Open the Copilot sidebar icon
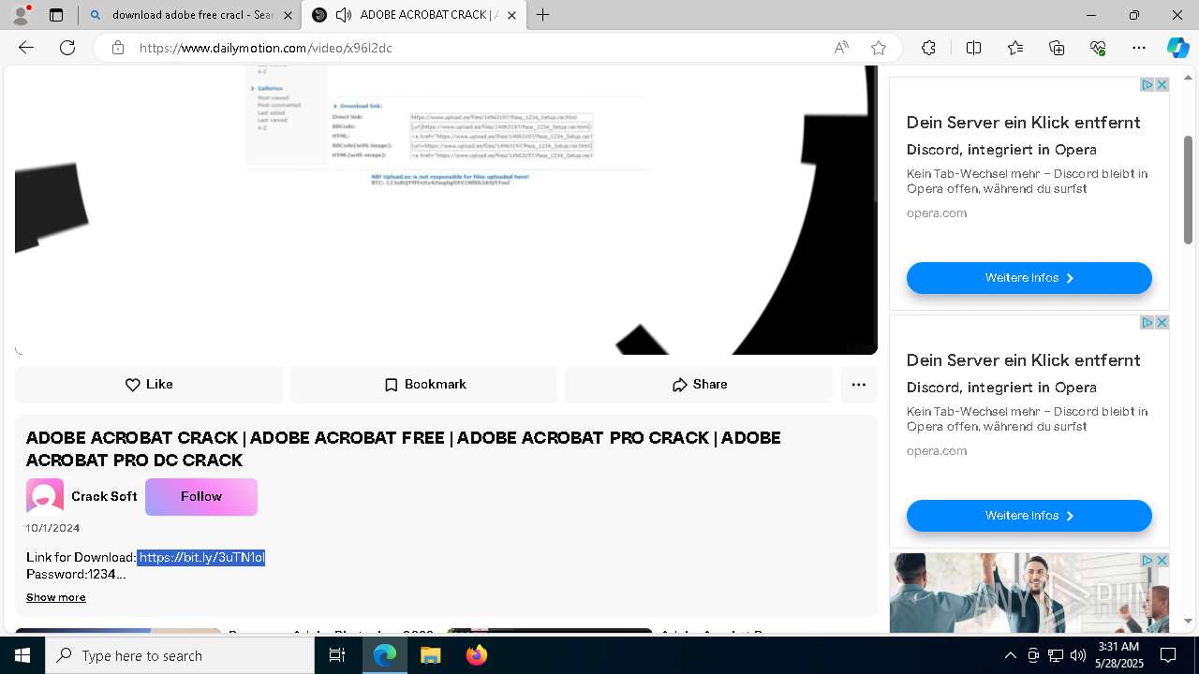The width and height of the screenshot is (1199, 674). [x=1177, y=48]
